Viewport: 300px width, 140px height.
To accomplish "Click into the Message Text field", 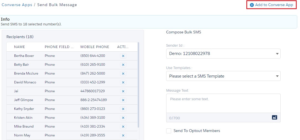I will click(x=223, y=103).
